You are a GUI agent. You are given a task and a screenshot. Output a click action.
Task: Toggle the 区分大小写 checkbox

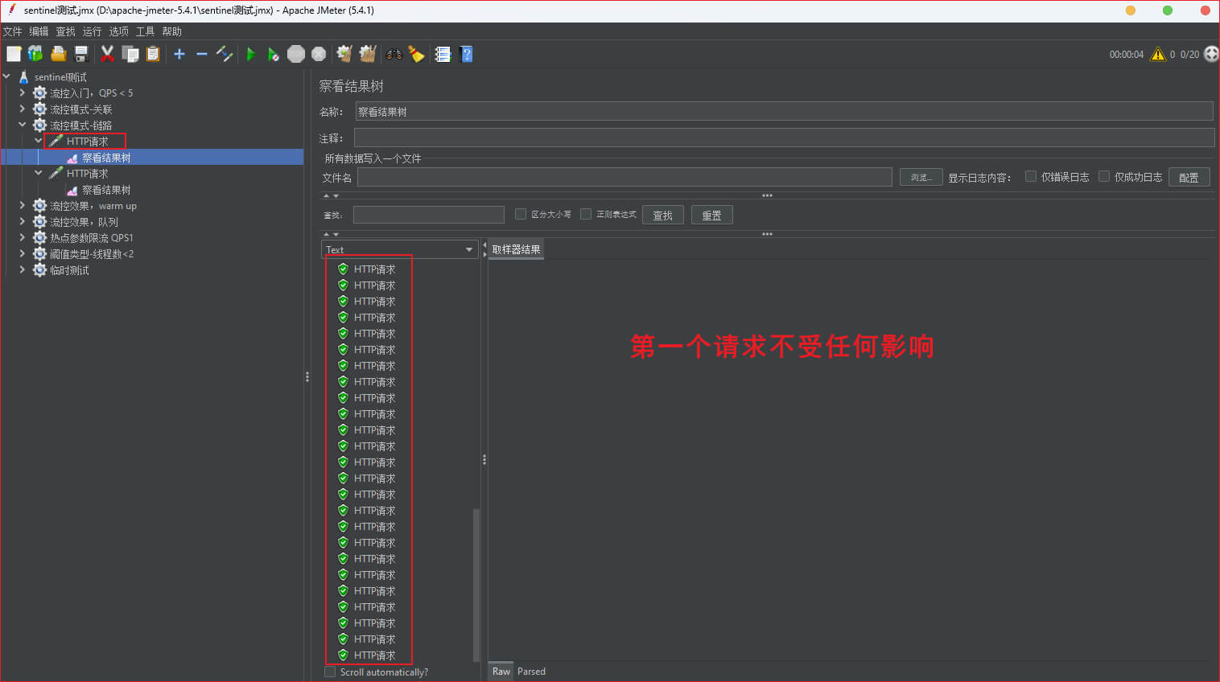tap(521, 214)
